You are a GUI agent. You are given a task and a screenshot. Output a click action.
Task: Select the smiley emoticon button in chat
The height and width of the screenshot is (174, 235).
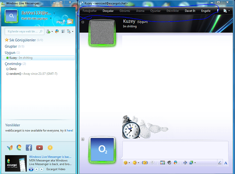click(126, 163)
